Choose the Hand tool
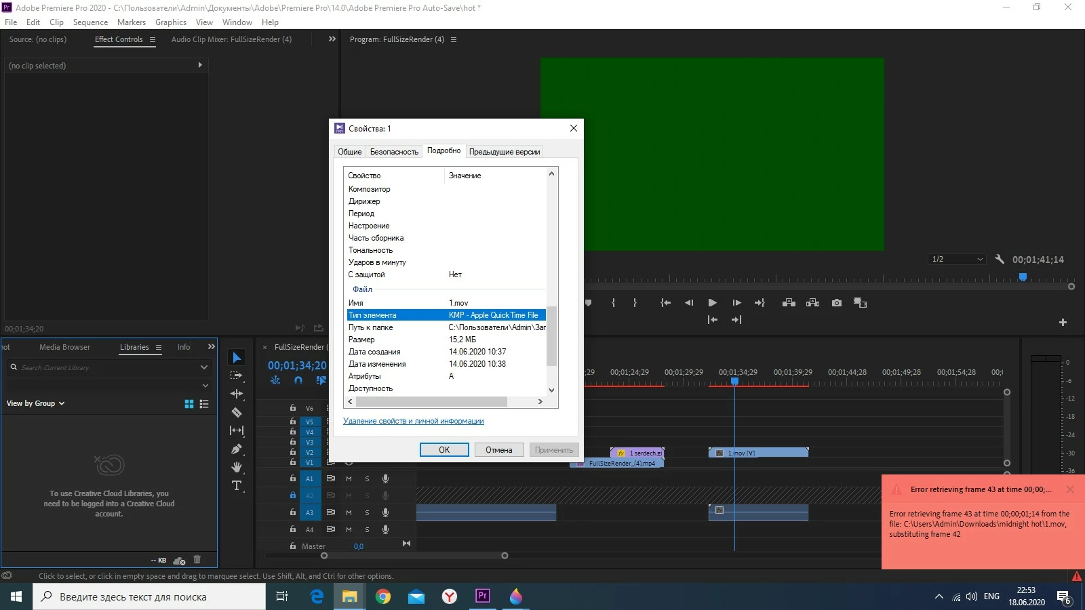This screenshot has width=1085, height=610. click(x=237, y=467)
